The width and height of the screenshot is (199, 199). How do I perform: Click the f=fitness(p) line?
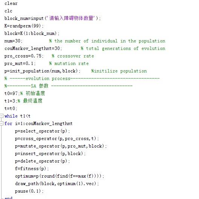point(32,169)
